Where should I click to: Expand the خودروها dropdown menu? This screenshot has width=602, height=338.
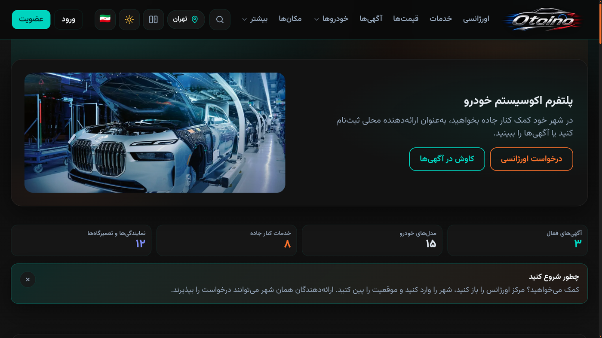click(331, 19)
